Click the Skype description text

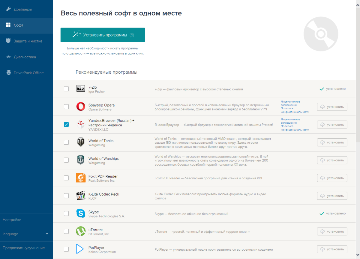pos(191,214)
